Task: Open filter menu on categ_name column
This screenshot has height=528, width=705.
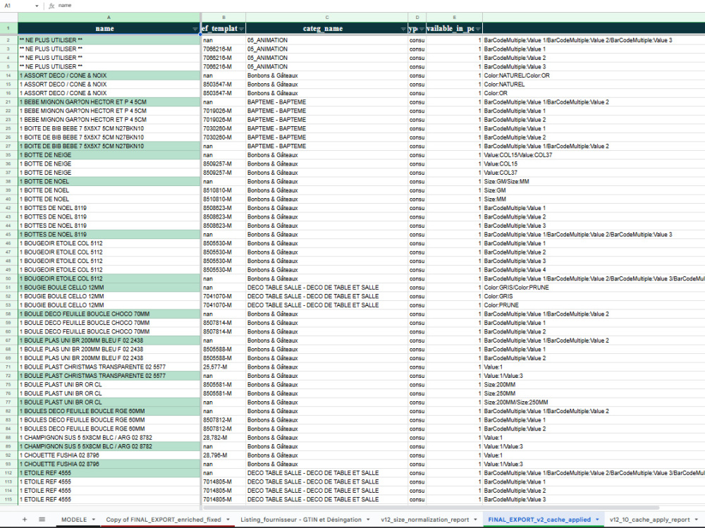Action: (x=403, y=29)
